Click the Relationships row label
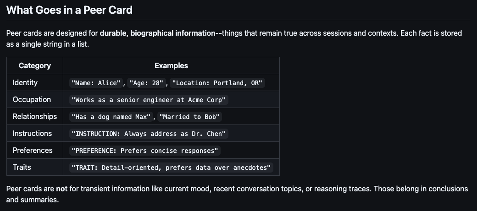This screenshot has width=477, height=211. pyautogui.click(x=35, y=117)
